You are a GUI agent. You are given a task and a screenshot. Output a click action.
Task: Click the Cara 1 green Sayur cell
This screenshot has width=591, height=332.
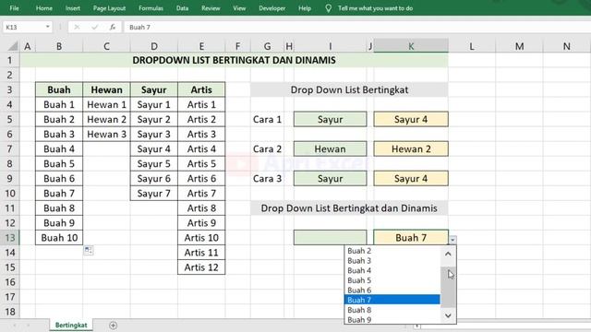tap(331, 119)
